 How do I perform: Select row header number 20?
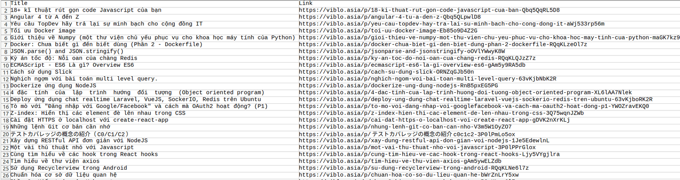(5, 134)
